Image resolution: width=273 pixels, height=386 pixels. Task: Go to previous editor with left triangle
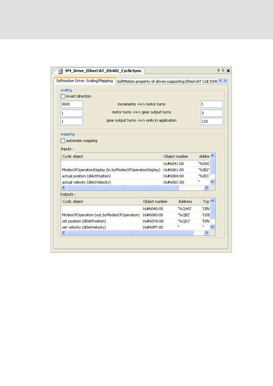tap(218, 70)
